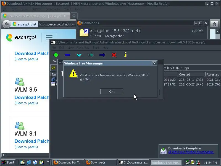Click How to patch under WLM 8.1
This screenshot has width=221, height=166.
(x=26, y=147)
